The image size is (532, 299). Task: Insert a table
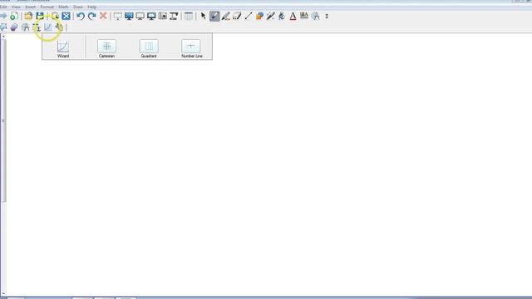[189, 16]
